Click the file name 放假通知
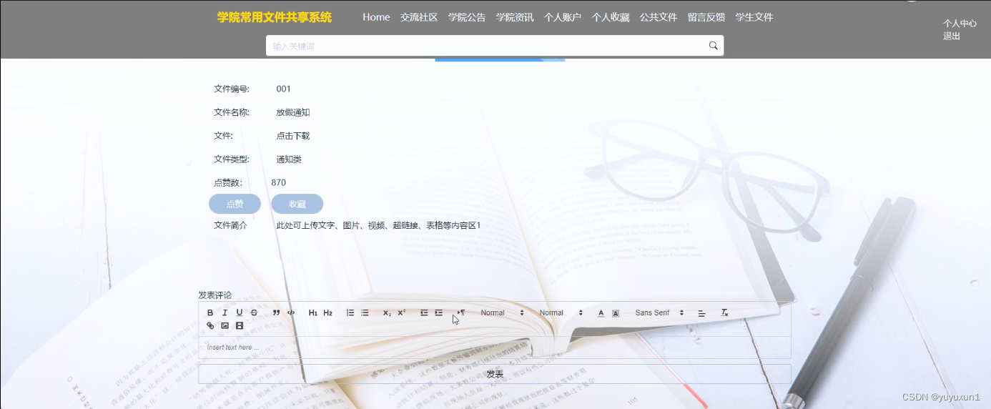991x409 pixels. (x=293, y=112)
